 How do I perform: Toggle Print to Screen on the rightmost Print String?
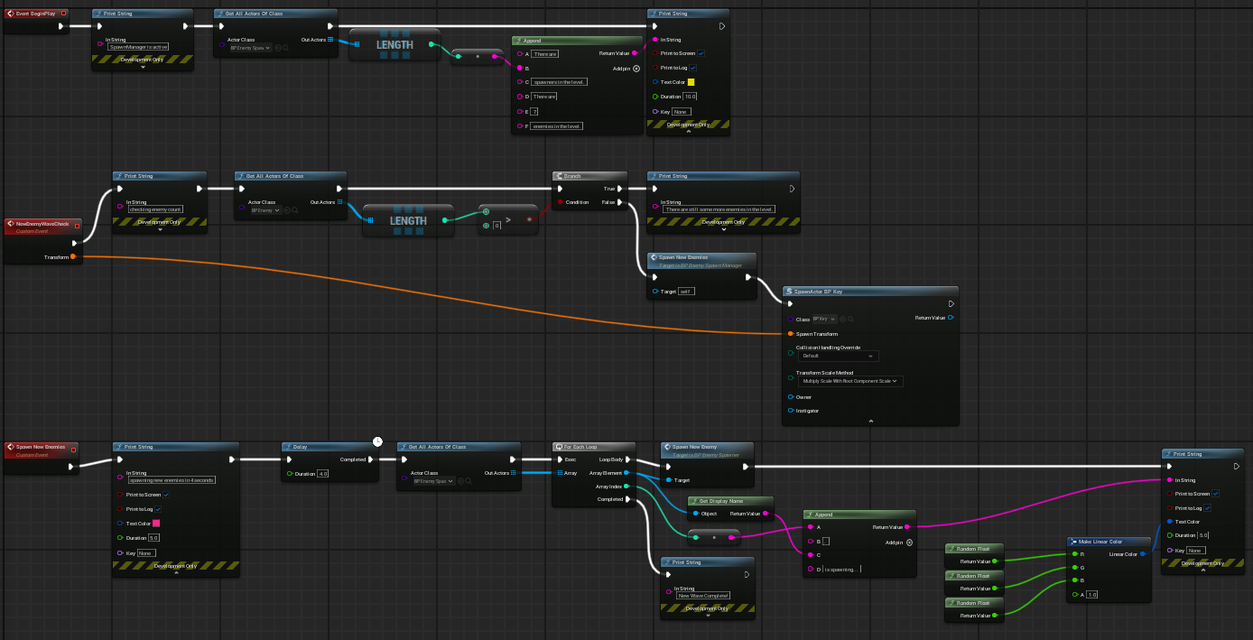(x=1215, y=494)
